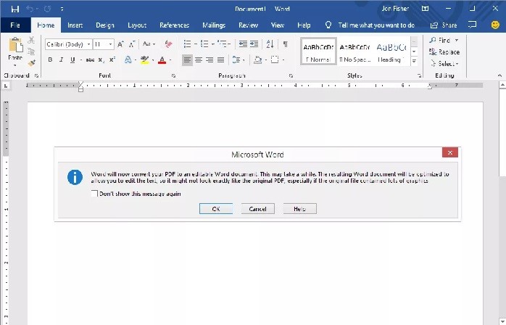Select the Format Painter brush
506x325 pixels.
pyautogui.click(x=31, y=63)
